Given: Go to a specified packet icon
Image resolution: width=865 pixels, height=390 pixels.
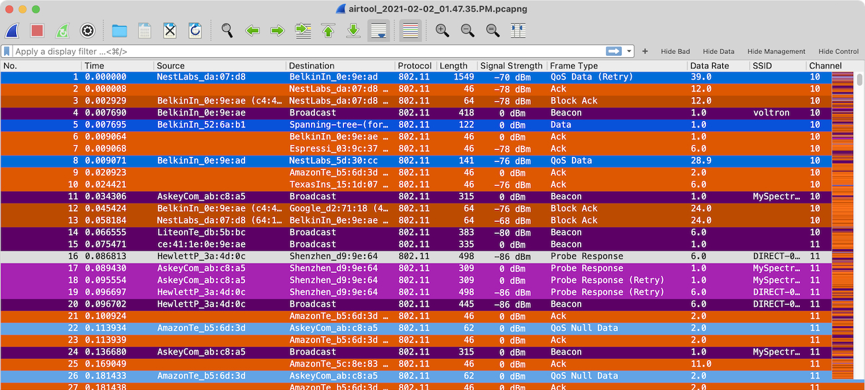Looking at the screenshot, I should tap(303, 31).
